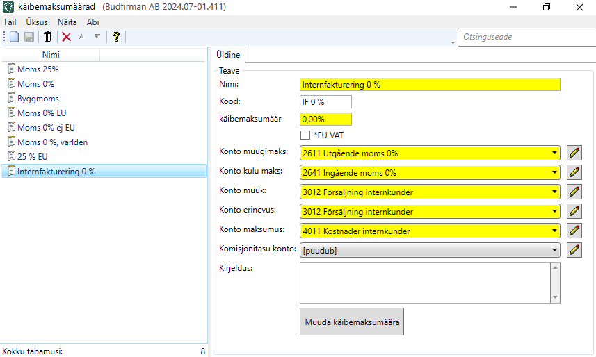Click pencil edit icon beside Konto kulu maks
Viewport: 596px width, 357px height.
pyautogui.click(x=574, y=172)
